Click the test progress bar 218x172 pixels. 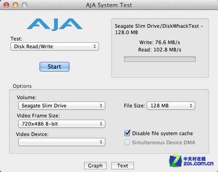click(x=160, y=59)
